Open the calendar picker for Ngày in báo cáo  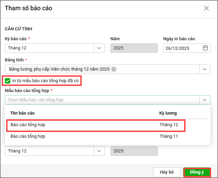tap(205, 48)
